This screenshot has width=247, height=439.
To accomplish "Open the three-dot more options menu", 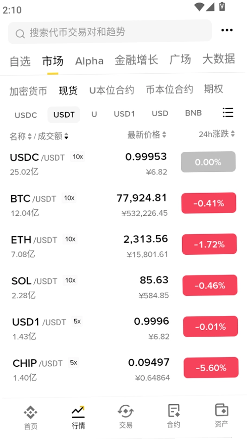I will [x=227, y=30].
